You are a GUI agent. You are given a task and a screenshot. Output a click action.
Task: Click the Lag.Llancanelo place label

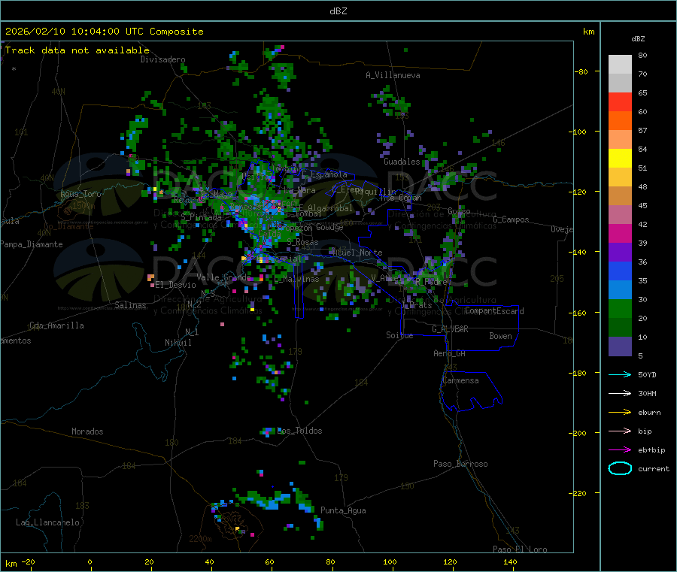click(47, 522)
